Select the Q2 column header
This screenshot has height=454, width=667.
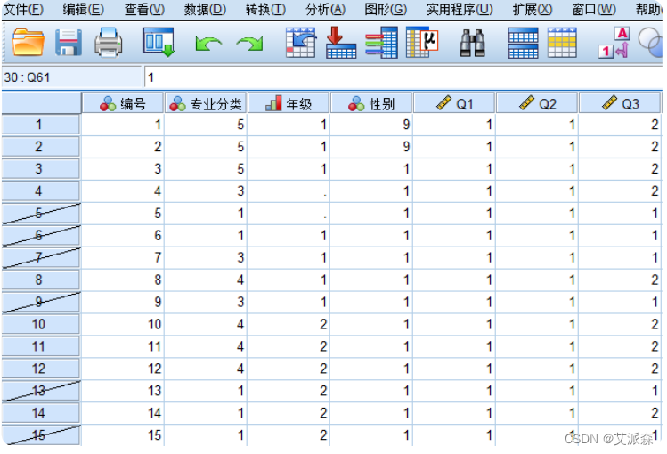click(x=537, y=103)
